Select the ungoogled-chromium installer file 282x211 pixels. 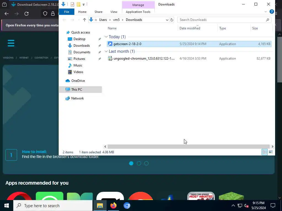(189, 58)
